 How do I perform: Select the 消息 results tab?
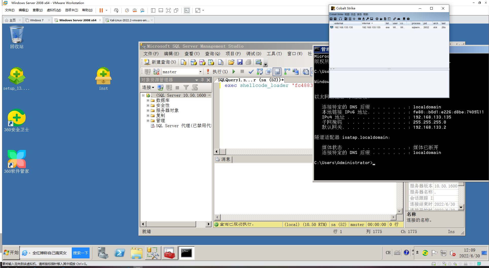click(x=223, y=159)
